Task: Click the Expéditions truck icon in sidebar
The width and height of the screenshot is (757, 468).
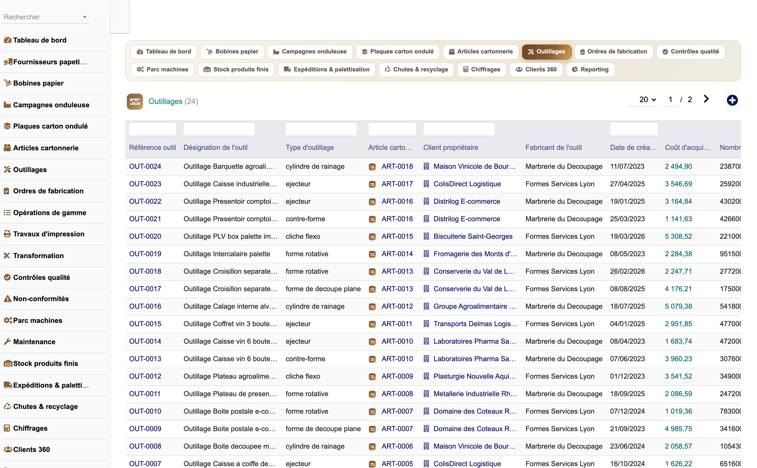Action: coord(8,385)
